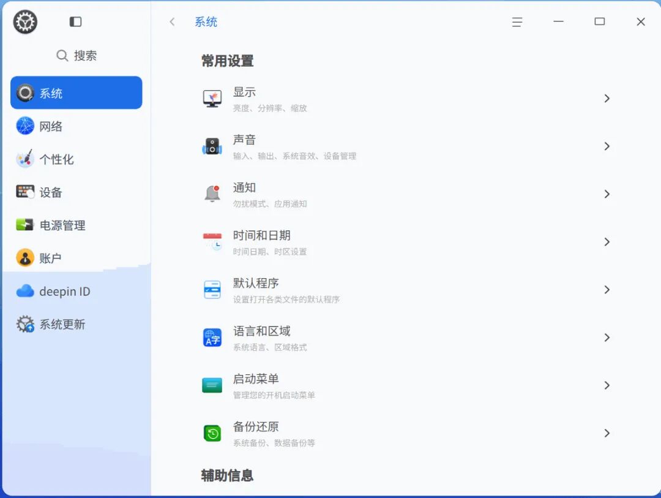The height and width of the screenshot is (498, 661).
Task: Click the 设备 keyboard icon
Action: click(25, 192)
